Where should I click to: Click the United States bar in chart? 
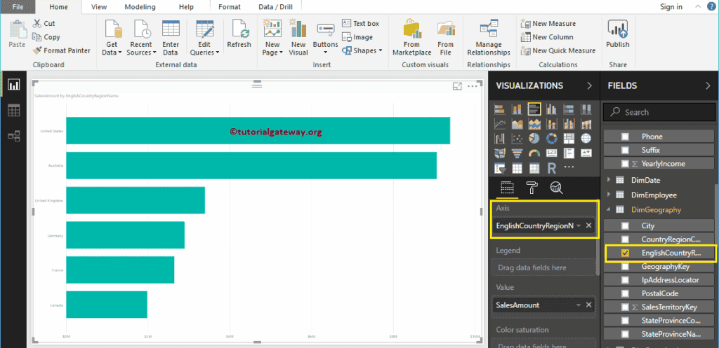258,131
